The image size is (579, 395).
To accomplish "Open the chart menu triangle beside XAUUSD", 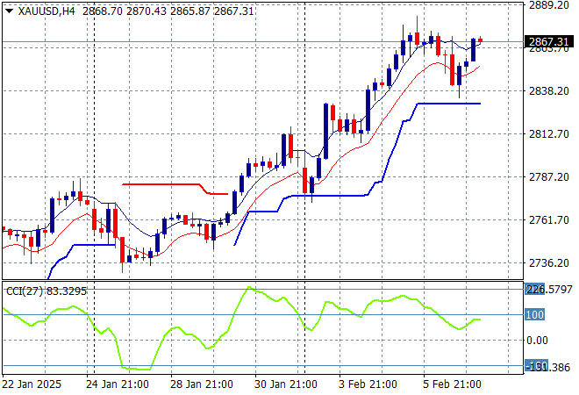I will tap(10, 11).
